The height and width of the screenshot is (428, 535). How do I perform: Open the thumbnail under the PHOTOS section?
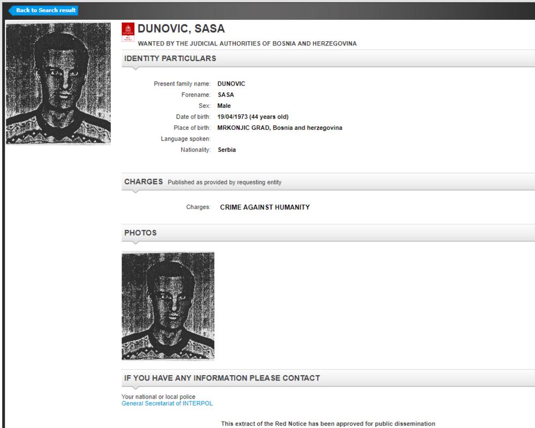168,306
